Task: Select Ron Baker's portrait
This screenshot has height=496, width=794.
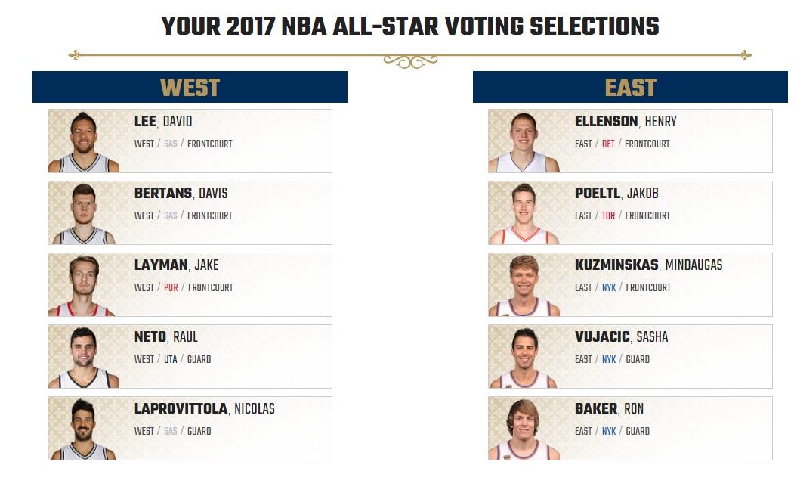Action: [x=524, y=429]
